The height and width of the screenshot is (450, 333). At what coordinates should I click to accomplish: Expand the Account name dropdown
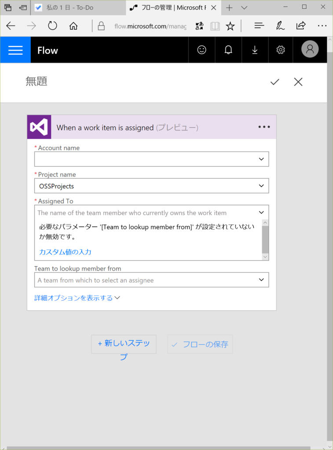tap(261, 159)
